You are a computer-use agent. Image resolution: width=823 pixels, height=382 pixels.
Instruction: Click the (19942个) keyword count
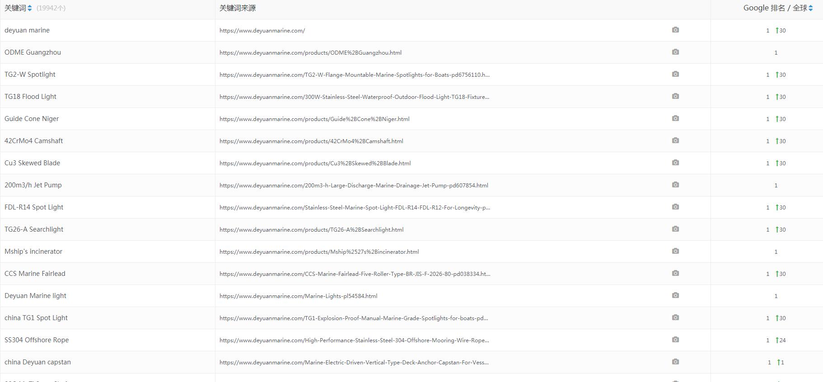[x=51, y=8]
